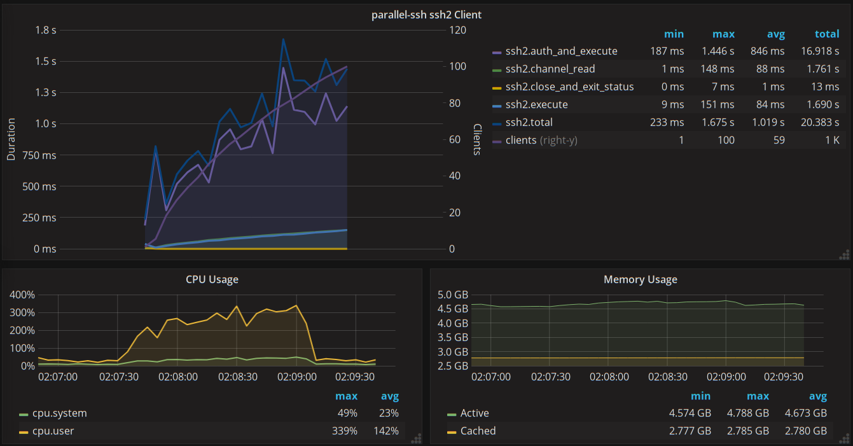The image size is (853, 446).
Task: Toggle the clients (right-y) legend series
Action: (541, 140)
